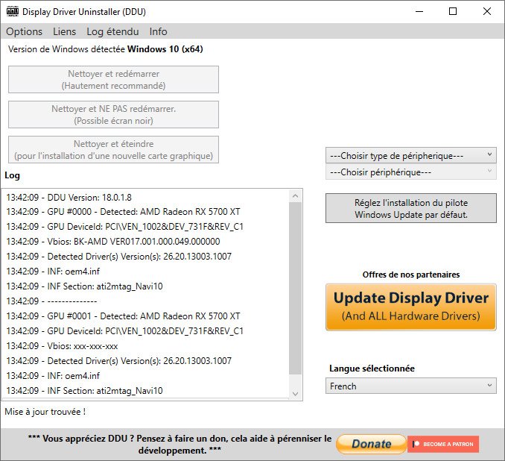Click 'Nettoyer et redémarrer' button
The width and height of the screenshot is (505, 461).
(113, 80)
